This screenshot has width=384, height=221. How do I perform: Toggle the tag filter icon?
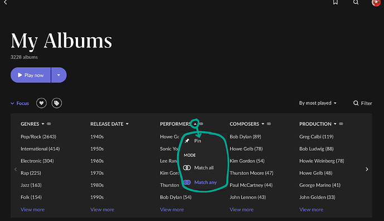57,104
